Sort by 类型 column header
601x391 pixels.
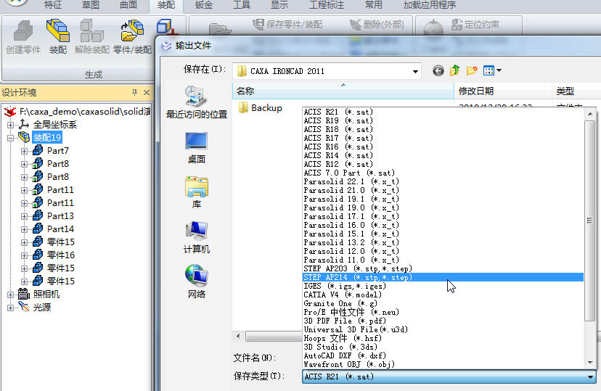click(x=576, y=91)
